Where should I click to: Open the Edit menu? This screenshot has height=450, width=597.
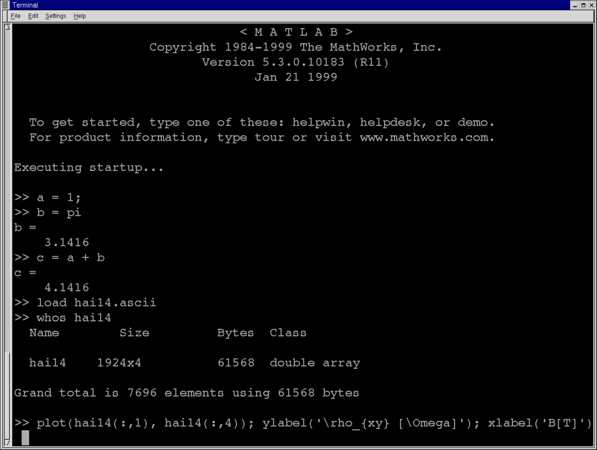coord(33,16)
